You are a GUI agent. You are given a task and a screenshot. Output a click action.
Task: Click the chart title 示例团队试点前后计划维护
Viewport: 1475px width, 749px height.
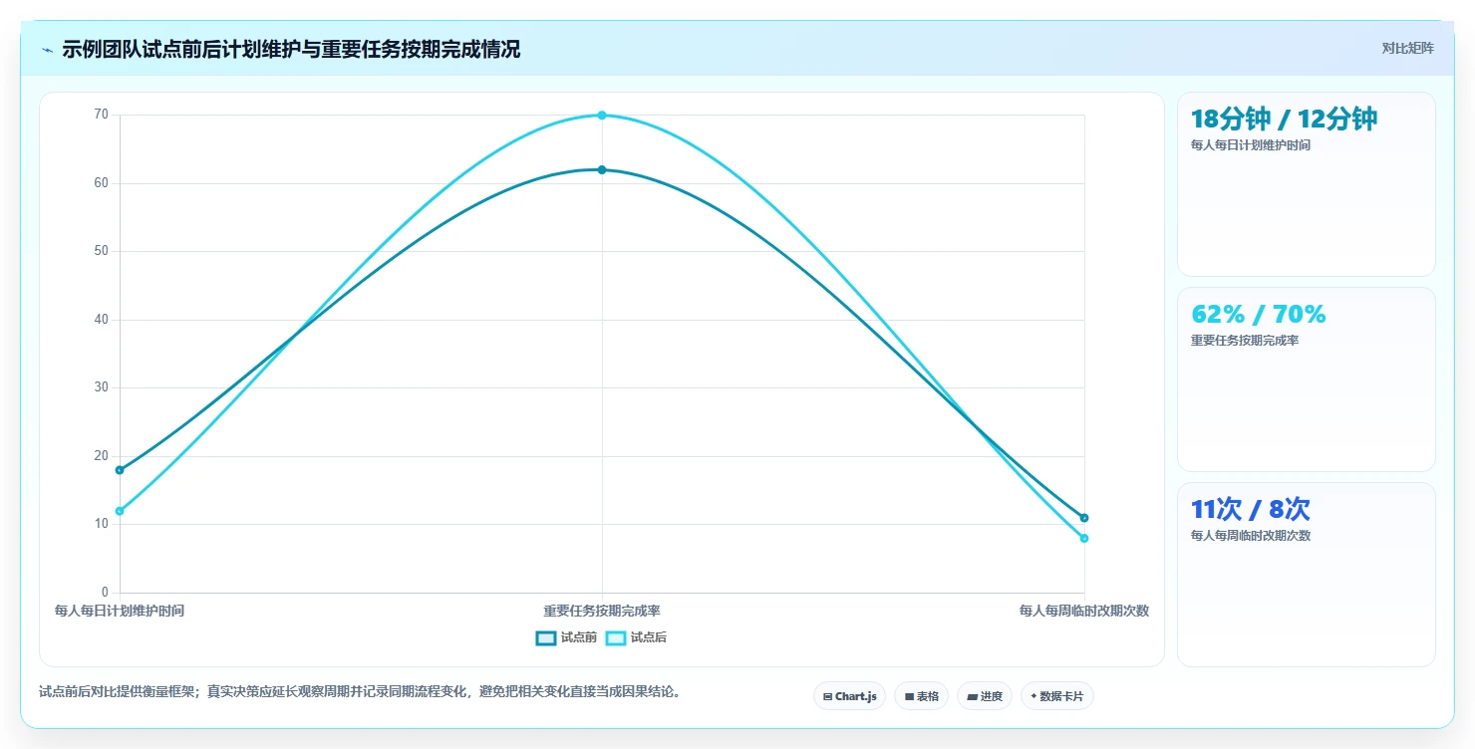[x=180, y=50]
